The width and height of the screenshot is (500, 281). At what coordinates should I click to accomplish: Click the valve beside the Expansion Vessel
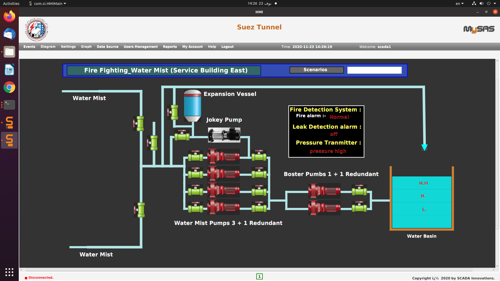[173, 112]
